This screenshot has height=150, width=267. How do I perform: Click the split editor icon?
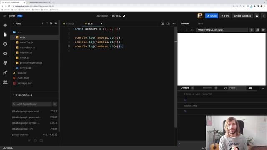(x=162, y=23)
